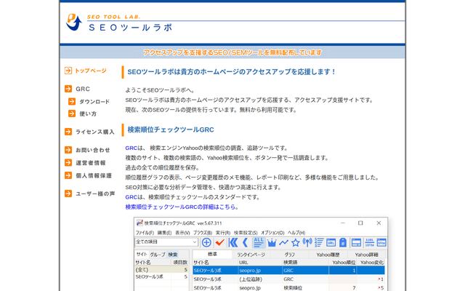Image resolution: width=465 pixels, height=291 pixels.
Task: Click the GRC link before 検索エンジンYahoo
Action: point(131,148)
